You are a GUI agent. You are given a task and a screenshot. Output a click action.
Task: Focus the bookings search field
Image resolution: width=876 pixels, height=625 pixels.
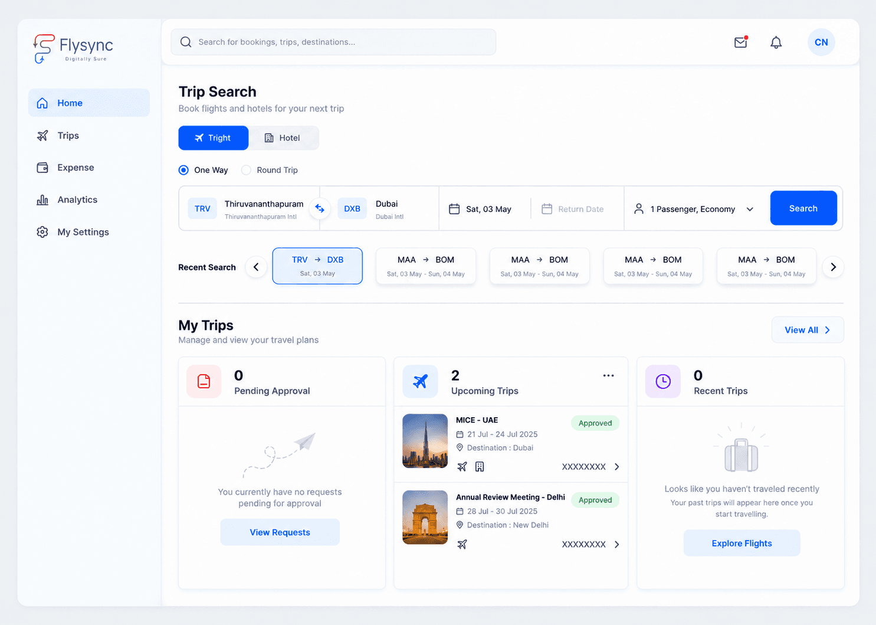click(x=333, y=42)
